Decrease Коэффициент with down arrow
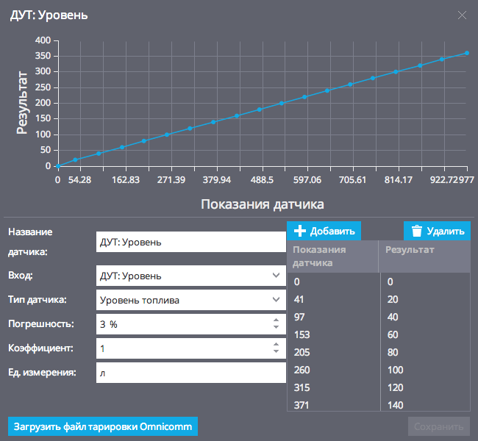 [x=276, y=351]
